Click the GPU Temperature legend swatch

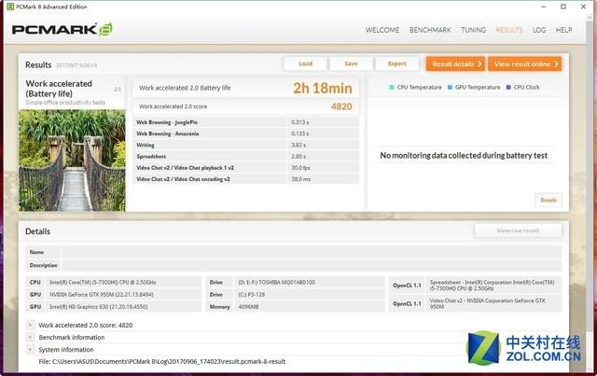pos(450,88)
